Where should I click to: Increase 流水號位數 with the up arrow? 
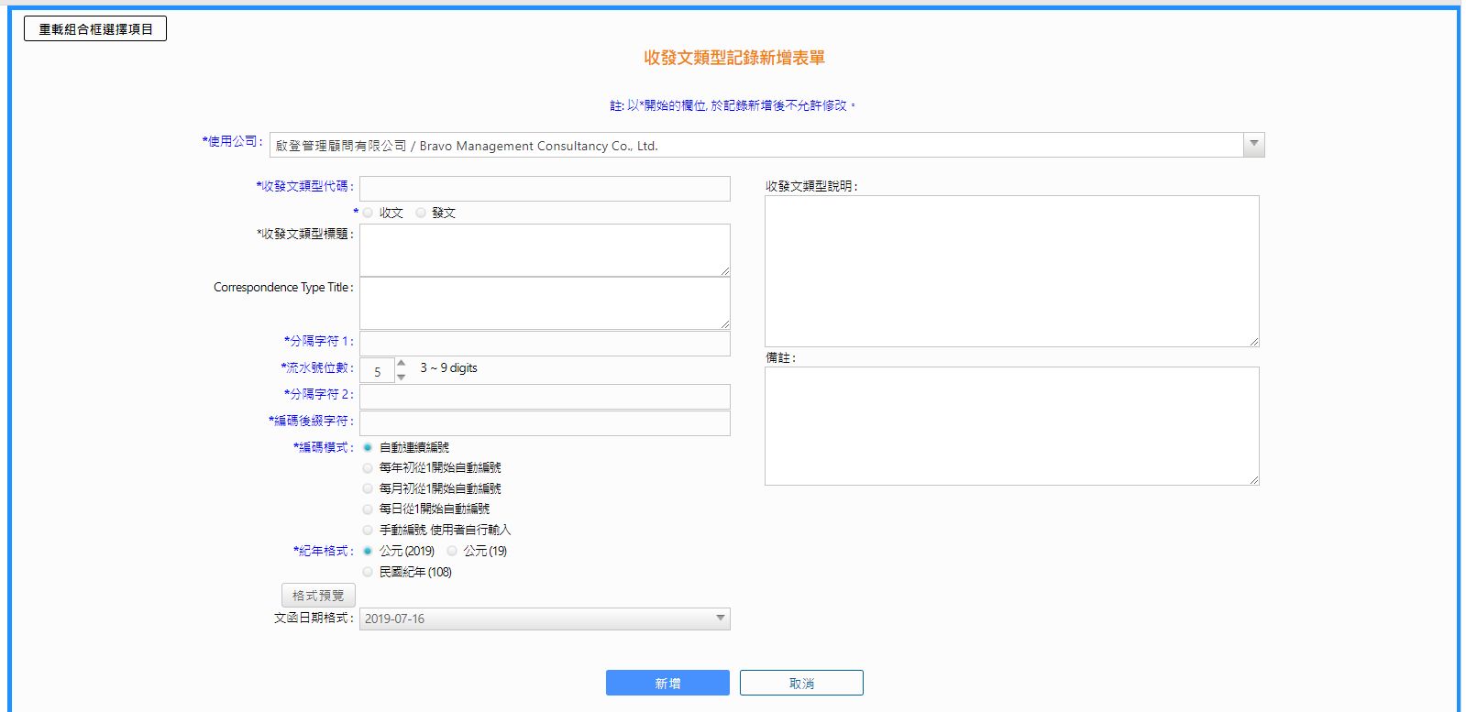(x=401, y=364)
